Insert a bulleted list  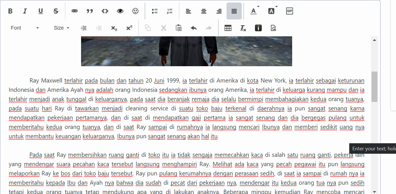pos(155,11)
